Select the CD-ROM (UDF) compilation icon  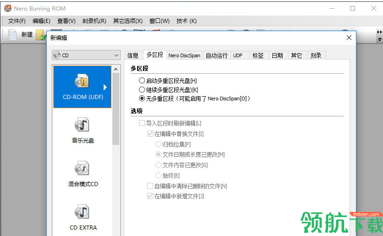(82, 81)
